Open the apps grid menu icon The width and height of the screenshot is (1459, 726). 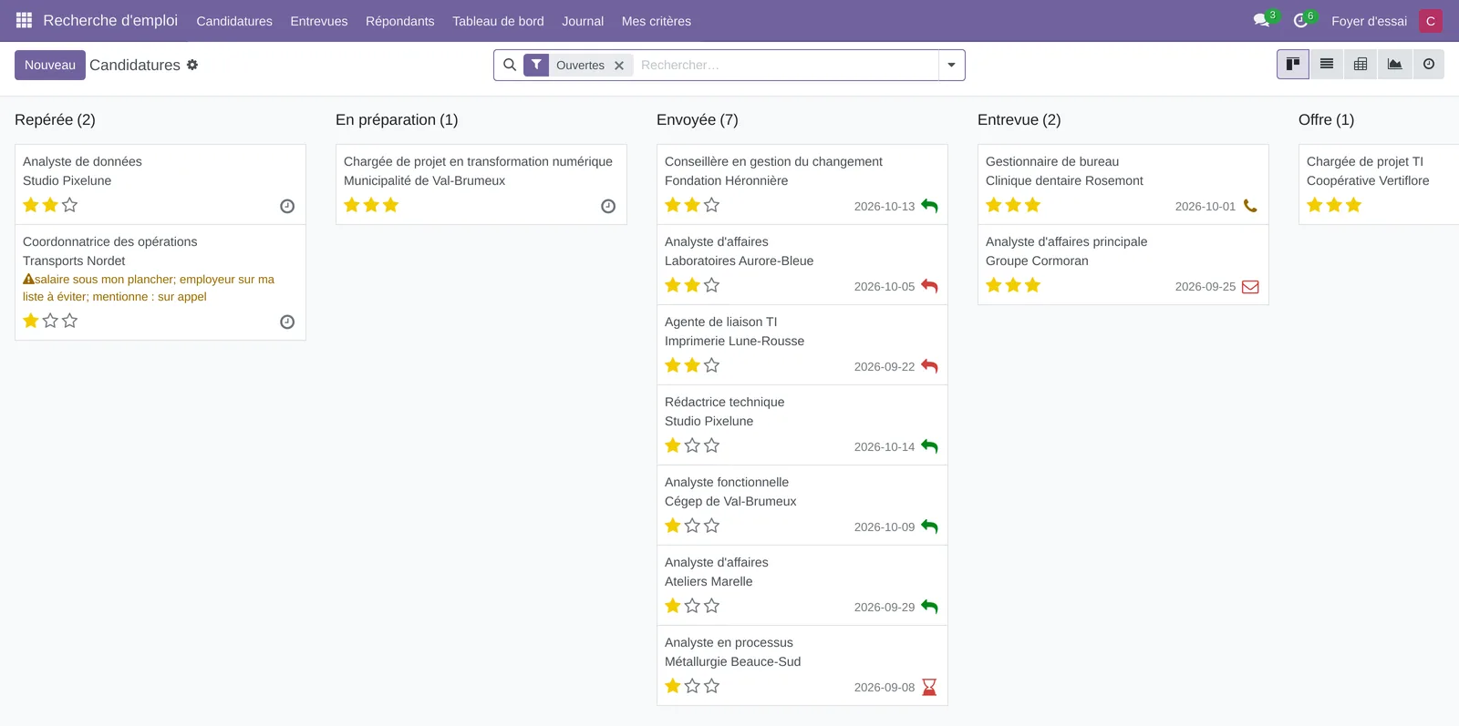(24, 20)
